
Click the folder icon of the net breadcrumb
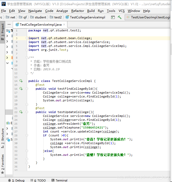[8, 17]
